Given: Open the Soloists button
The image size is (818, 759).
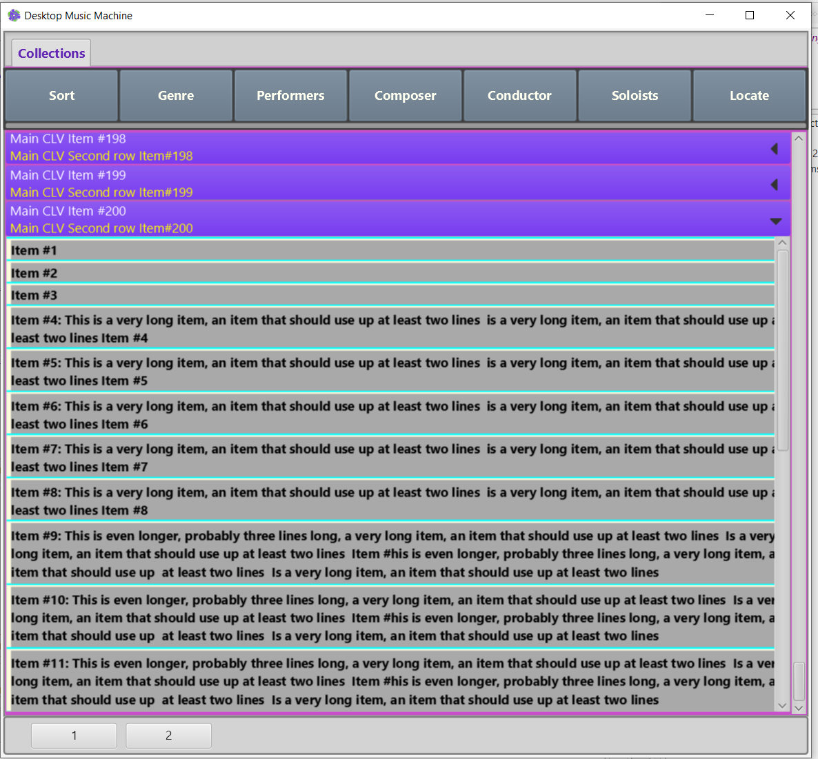Looking at the screenshot, I should point(635,95).
